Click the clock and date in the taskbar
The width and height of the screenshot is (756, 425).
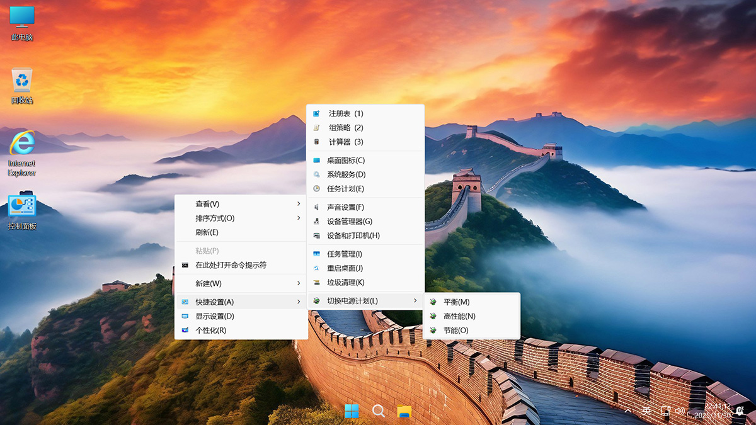(714, 411)
